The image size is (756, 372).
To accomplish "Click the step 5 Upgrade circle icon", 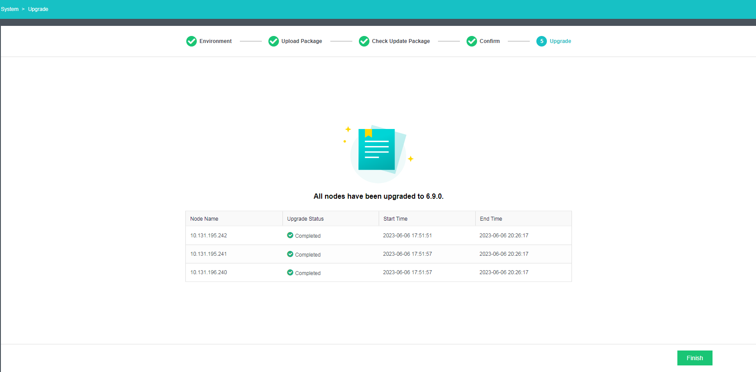I will click(541, 41).
